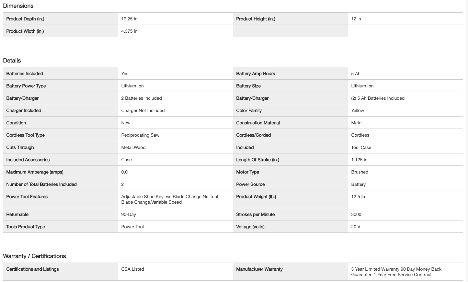Click the Color Family Yellow value

point(358,110)
